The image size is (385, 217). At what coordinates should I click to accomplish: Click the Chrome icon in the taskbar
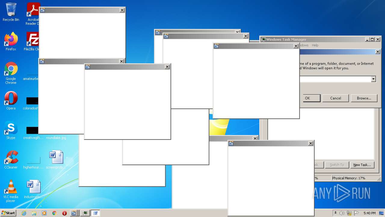(x=54, y=213)
